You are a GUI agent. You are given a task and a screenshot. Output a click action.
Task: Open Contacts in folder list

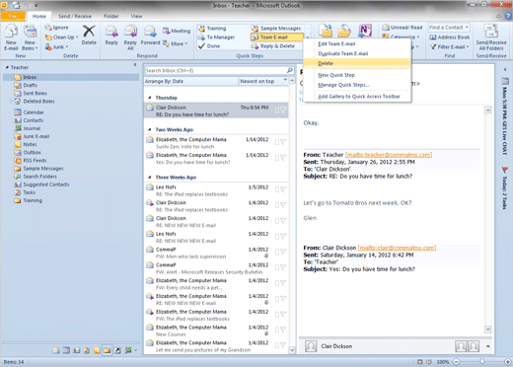tap(29, 120)
